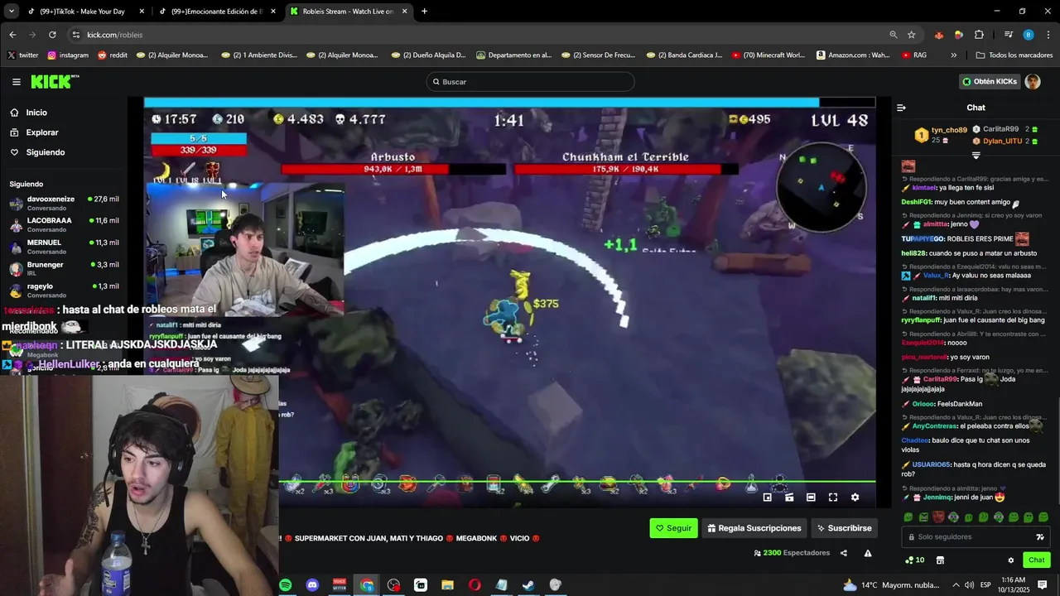Go back in browser history
Screen dimensions: 1060x596
click(12, 35)
